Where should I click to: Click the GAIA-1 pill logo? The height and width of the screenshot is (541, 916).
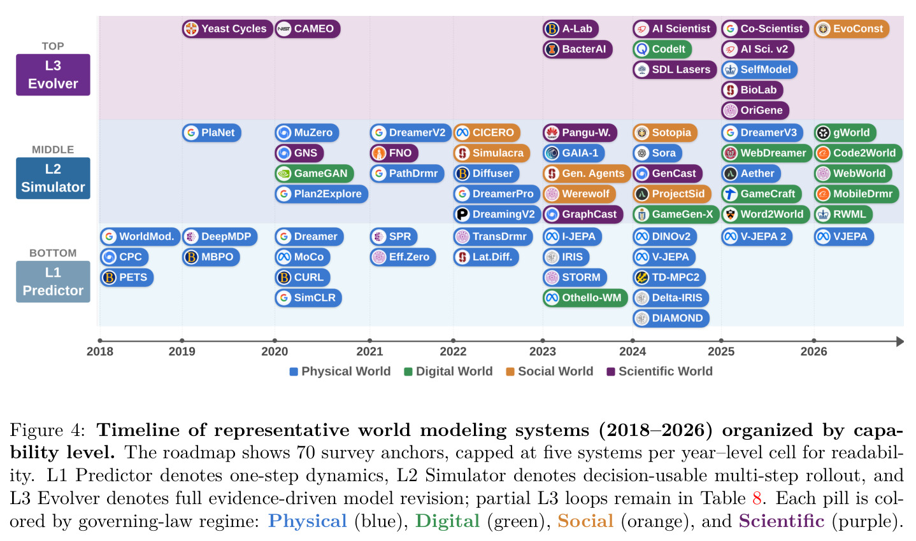tap(552, 153)
